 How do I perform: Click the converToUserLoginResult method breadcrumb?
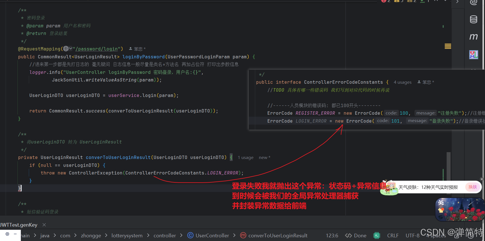[x=278, y=236]
